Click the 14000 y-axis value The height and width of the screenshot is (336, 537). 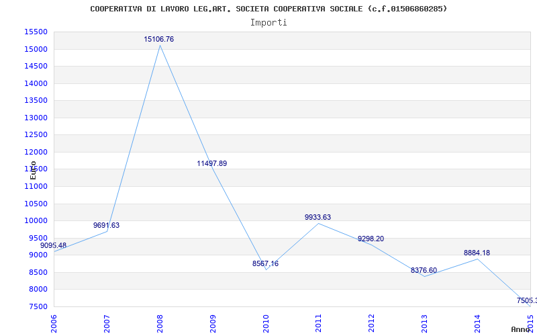tap(36, 83)
